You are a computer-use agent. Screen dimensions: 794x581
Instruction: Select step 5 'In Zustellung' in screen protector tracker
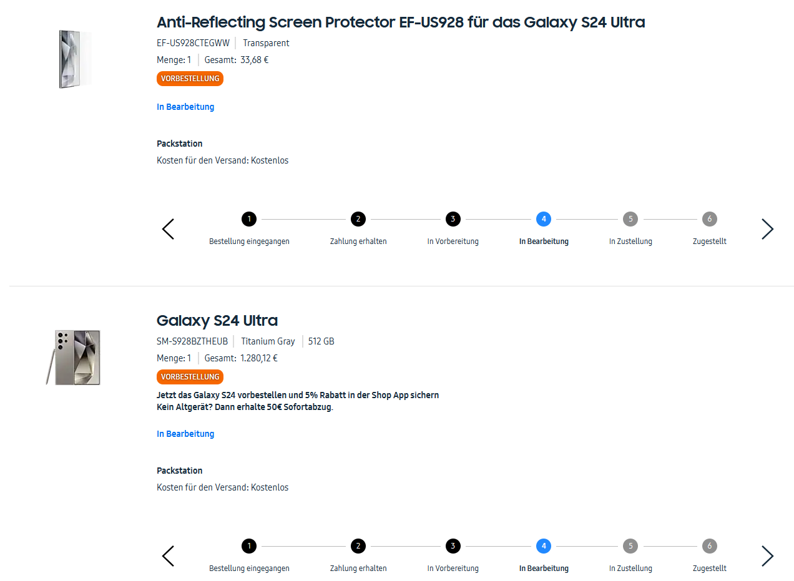point(630,219)
